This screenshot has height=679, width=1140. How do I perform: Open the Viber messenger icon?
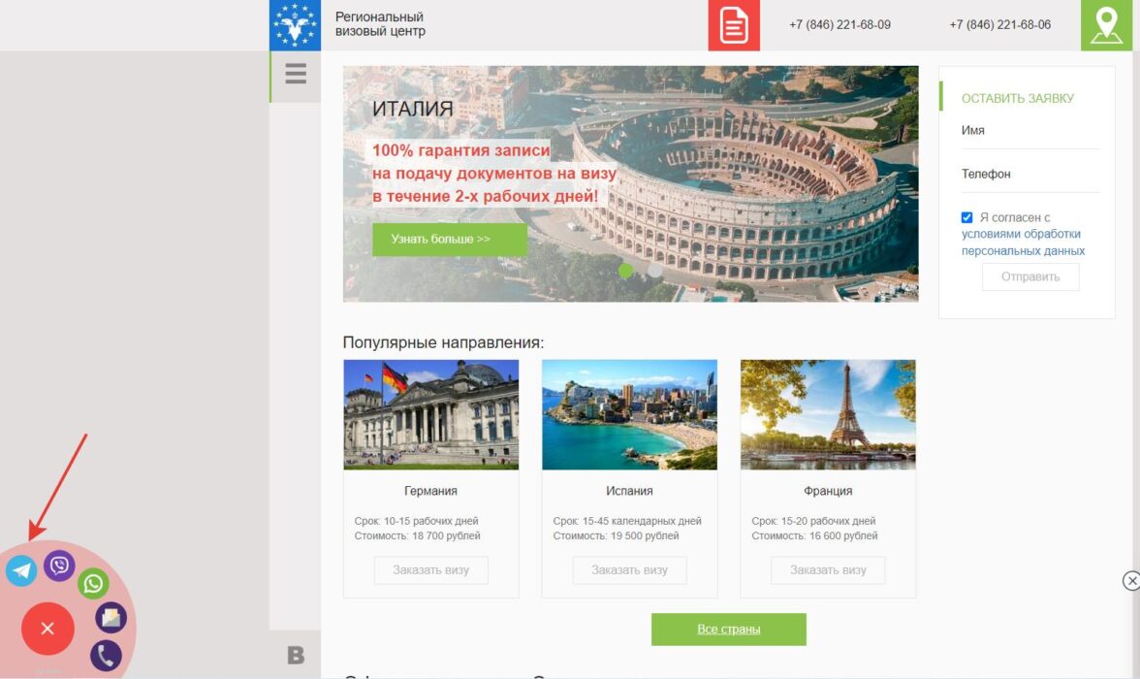click(x=59, y=566)
